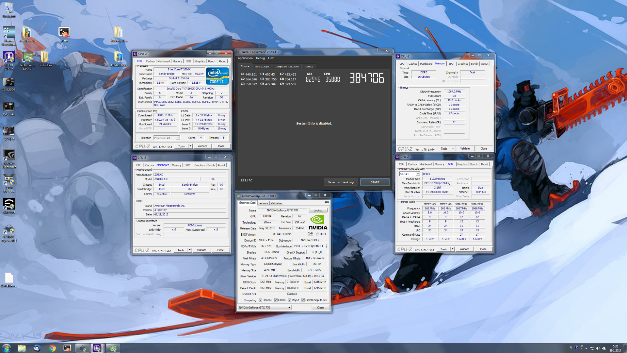Click the Lookup button in GPU-Z
This screenshot has height=353, width=627.
tap(318, 210)
